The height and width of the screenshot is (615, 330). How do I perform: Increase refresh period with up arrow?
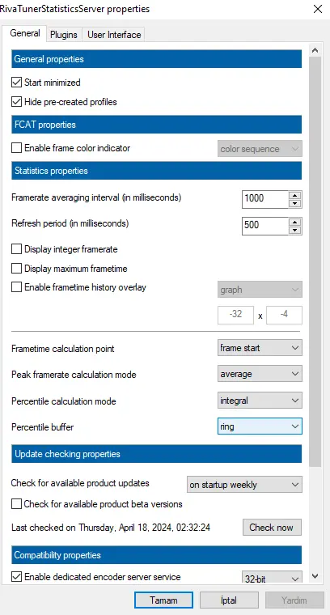(x=295, y=222)
